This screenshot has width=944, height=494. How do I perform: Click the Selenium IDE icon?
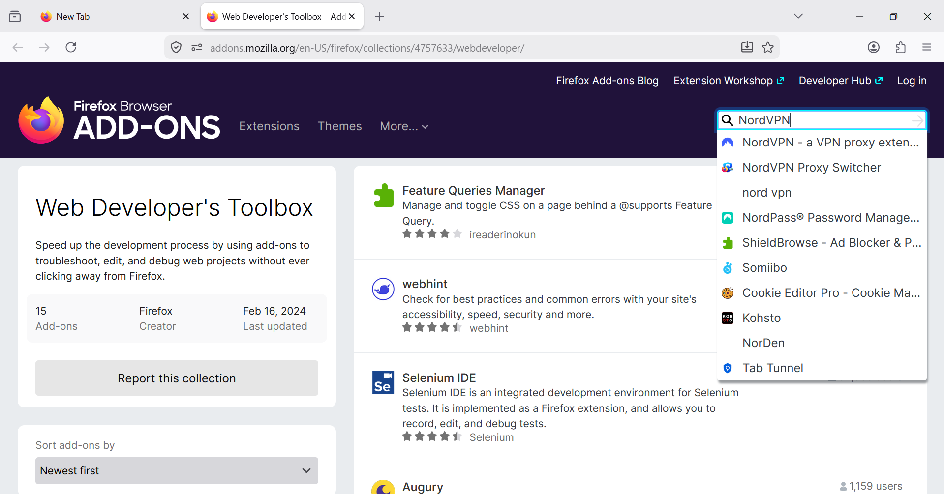(x=383, y=383)
